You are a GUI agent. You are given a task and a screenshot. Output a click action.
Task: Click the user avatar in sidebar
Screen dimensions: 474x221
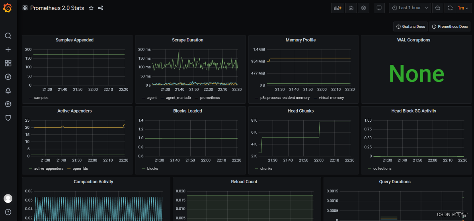coord(8,198)
